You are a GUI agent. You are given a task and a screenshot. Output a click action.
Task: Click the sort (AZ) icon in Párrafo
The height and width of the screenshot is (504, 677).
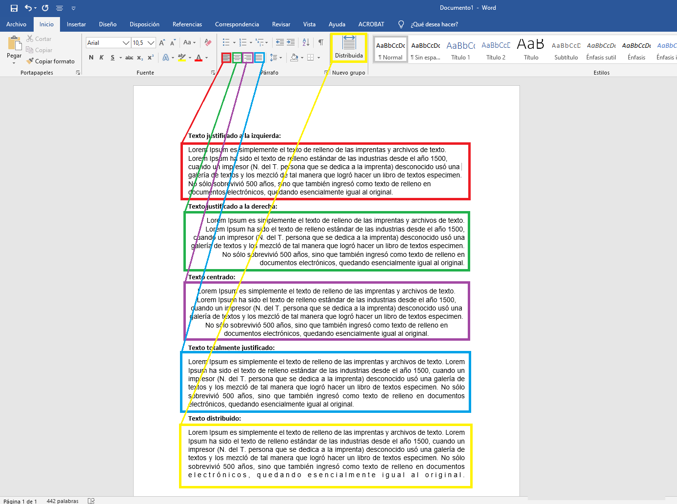pyautogui.click(x=306, y=42)
